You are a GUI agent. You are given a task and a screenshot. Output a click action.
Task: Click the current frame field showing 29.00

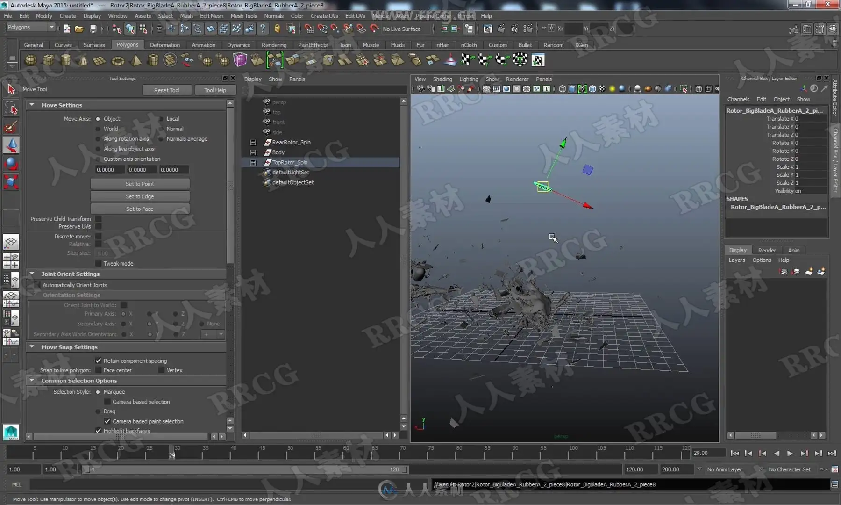pos(708,453)
